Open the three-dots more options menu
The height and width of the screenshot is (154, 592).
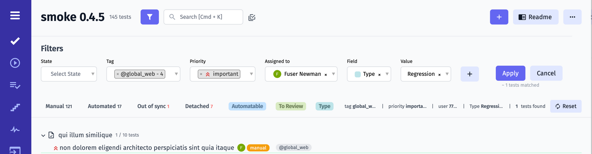pyautogui.click(x=572, y=17)
